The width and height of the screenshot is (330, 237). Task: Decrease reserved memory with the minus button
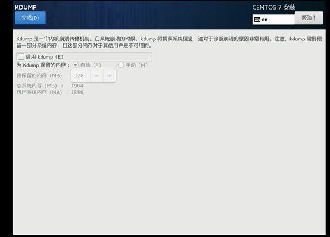96,75
